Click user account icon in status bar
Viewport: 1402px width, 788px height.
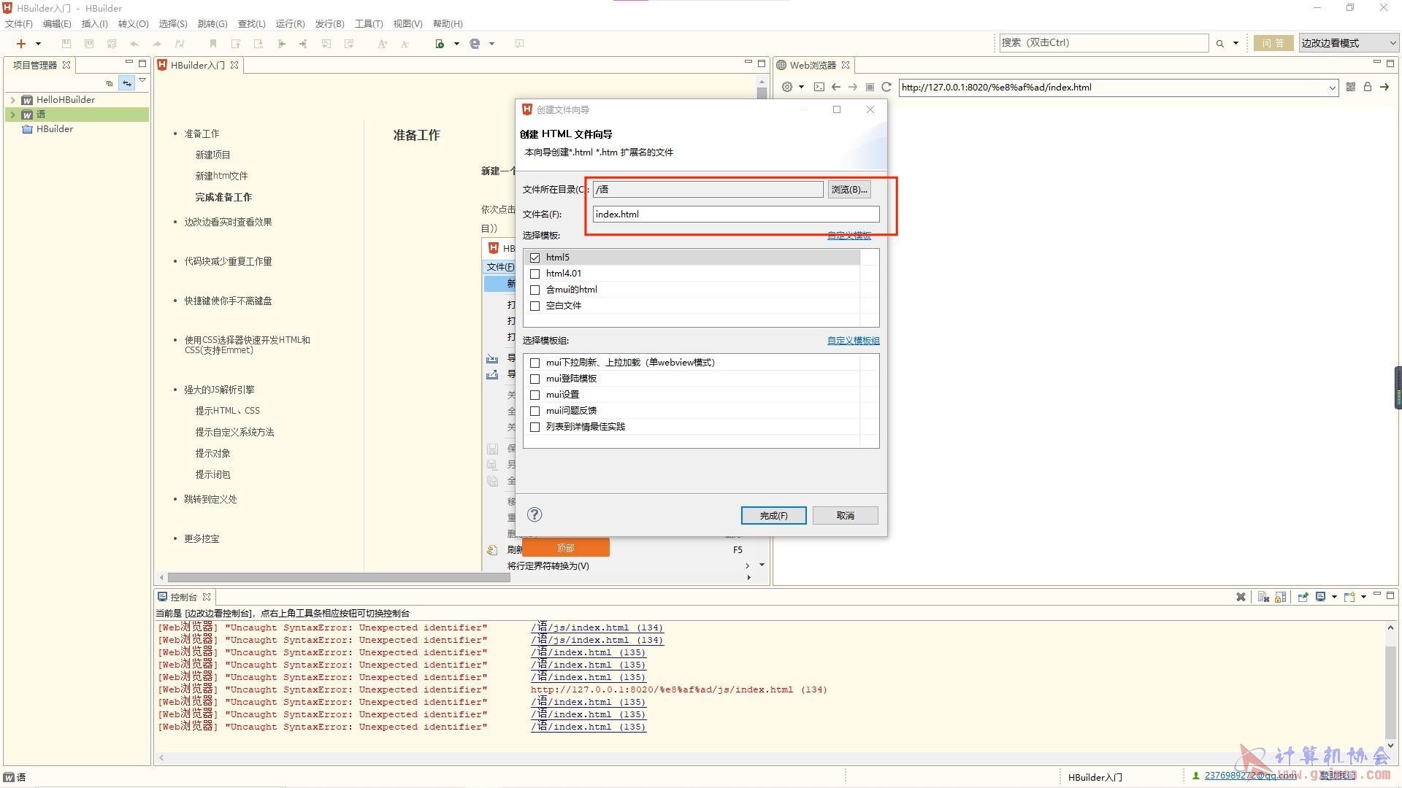[x=1196, y=776]
